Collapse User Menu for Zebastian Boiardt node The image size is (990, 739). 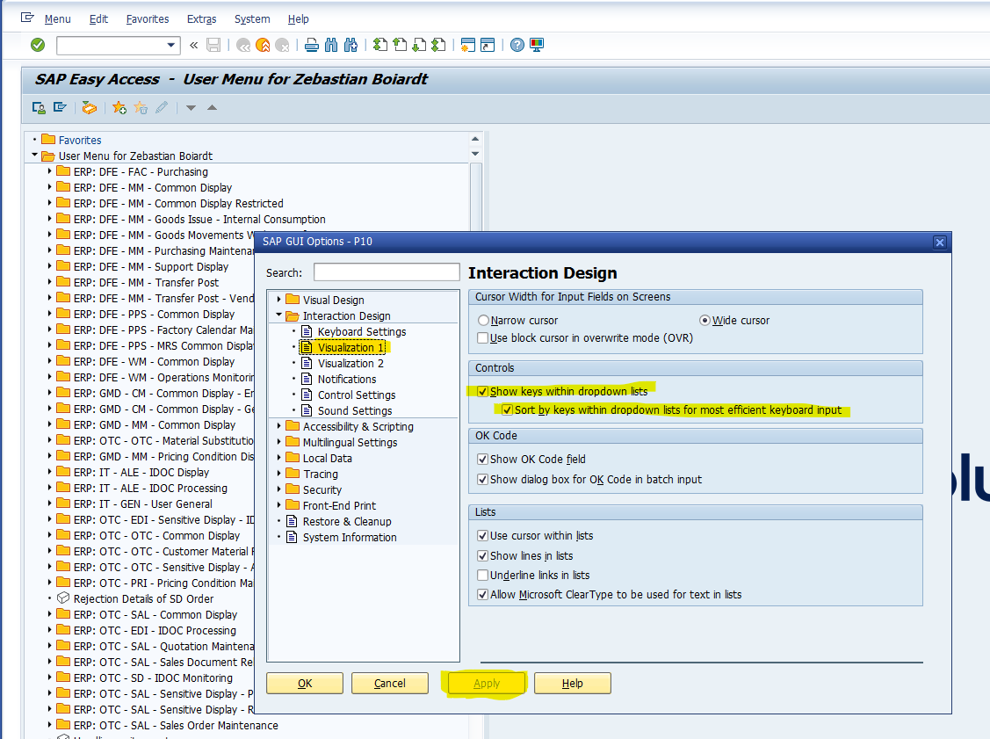(x=35, y=155)
